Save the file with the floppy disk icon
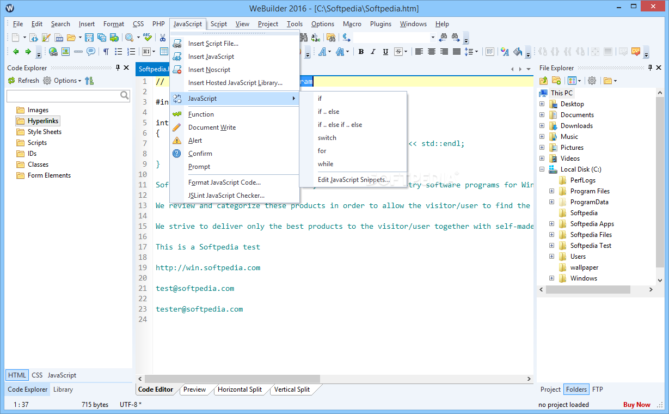The width and height of the screenshot is (669, 414). 89,38
